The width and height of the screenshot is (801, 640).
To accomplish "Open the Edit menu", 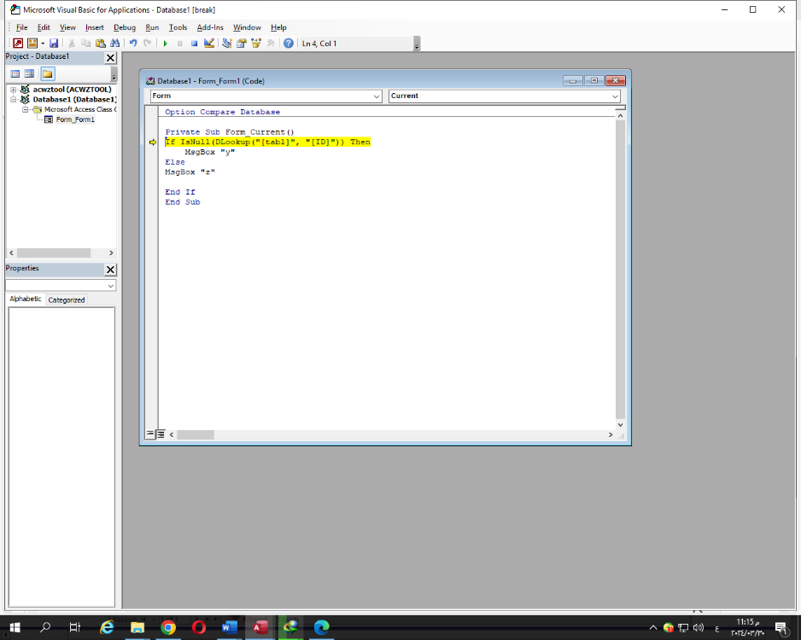I will tap(44, 27).
